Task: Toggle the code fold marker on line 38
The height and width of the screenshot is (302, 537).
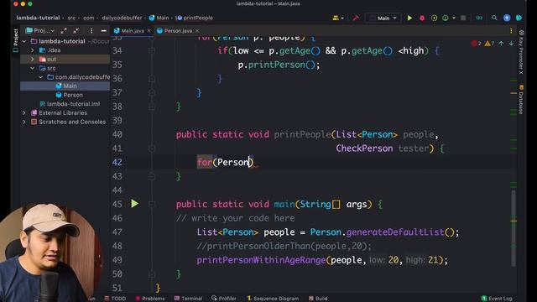Action: coord(152,107)
